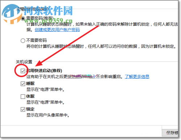Uncheck the 睡眠 checkbox
The image size is (181, 140).
tap(23, 84)
